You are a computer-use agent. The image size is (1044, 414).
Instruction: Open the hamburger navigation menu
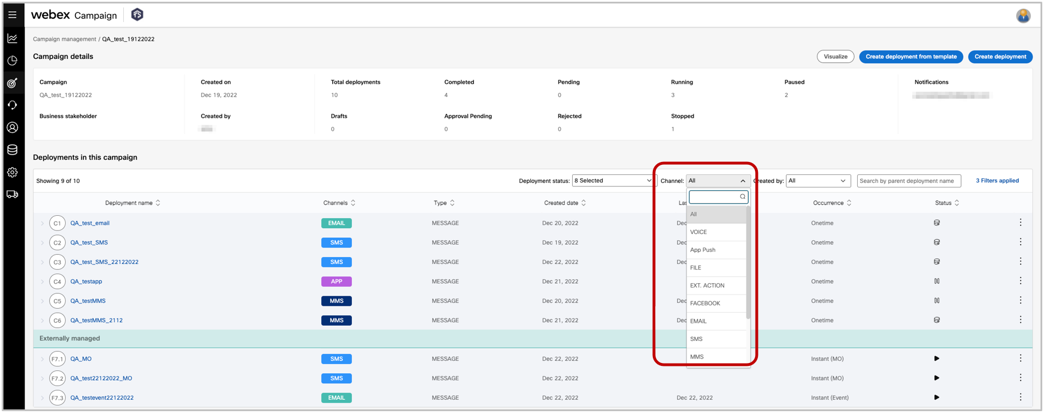[12, 15]
